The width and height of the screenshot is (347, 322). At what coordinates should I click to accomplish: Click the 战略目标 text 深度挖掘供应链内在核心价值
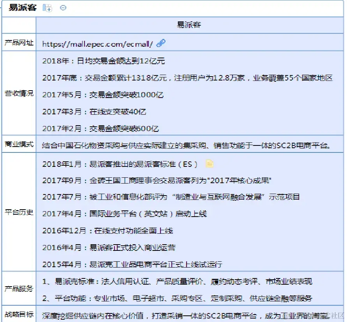click(185, 316)
